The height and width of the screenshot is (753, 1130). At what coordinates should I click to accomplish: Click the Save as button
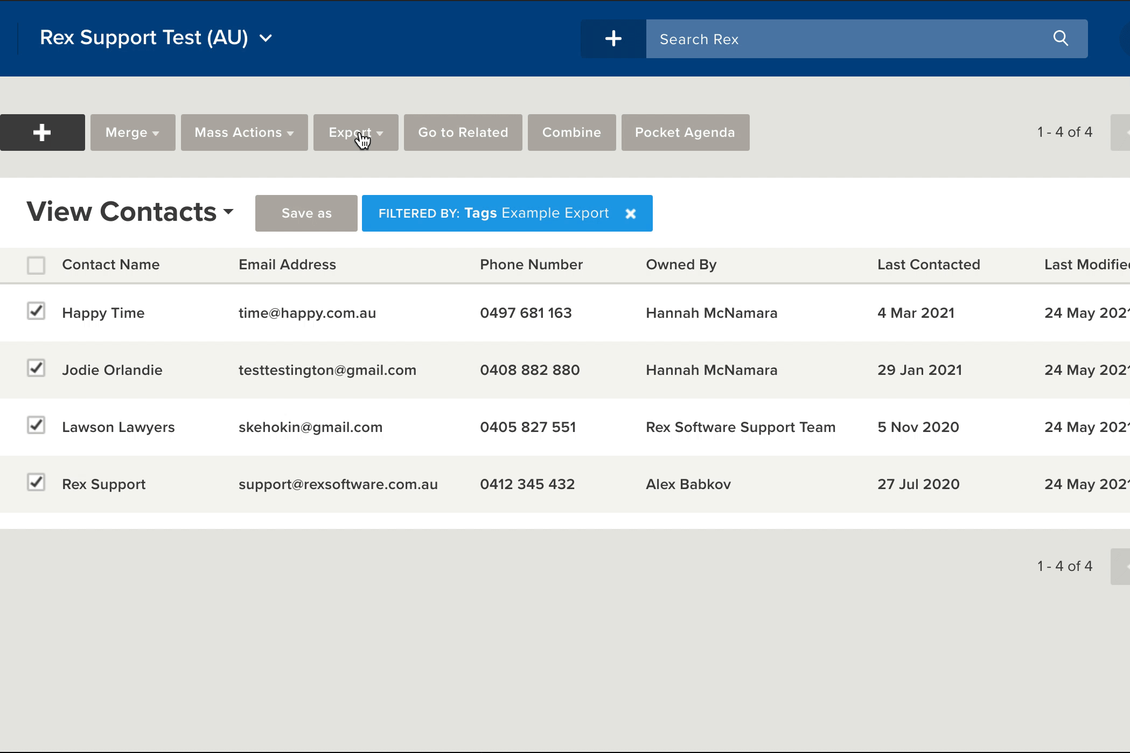(x=306, y=213)
